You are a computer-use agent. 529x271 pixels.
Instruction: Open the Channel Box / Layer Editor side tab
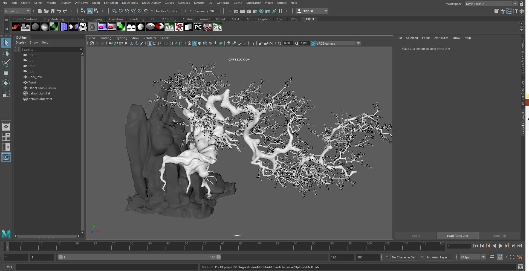[523, 56]
